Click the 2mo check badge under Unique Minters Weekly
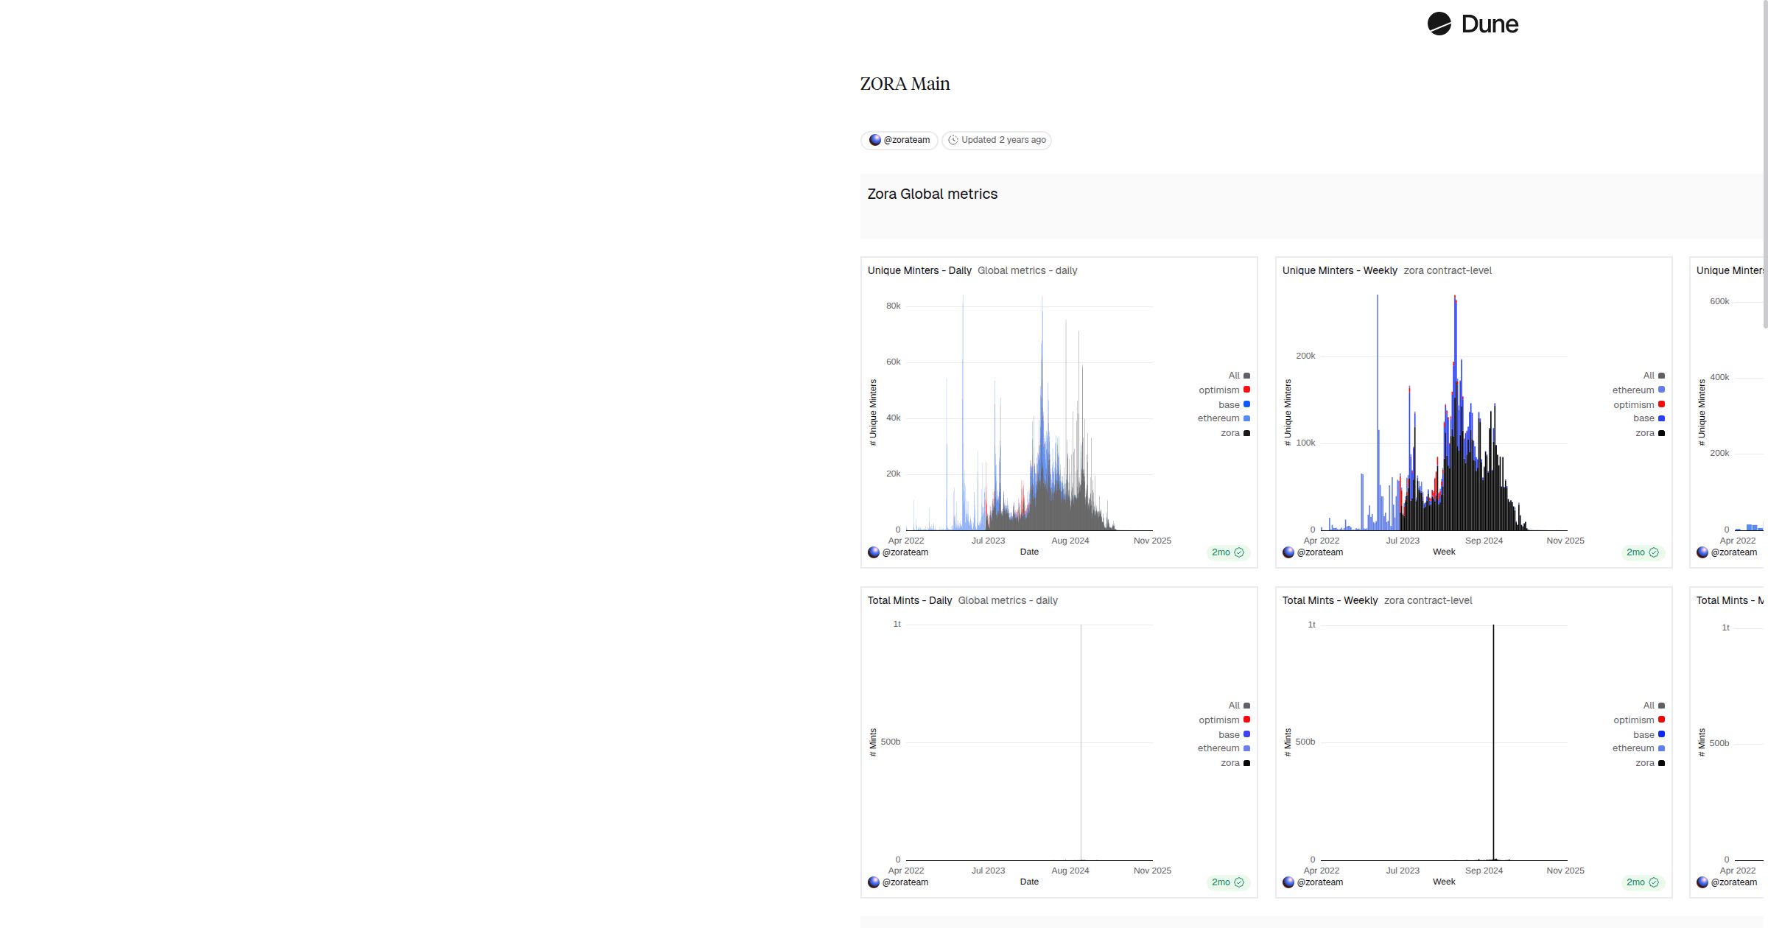 [x=1642, y=552]
